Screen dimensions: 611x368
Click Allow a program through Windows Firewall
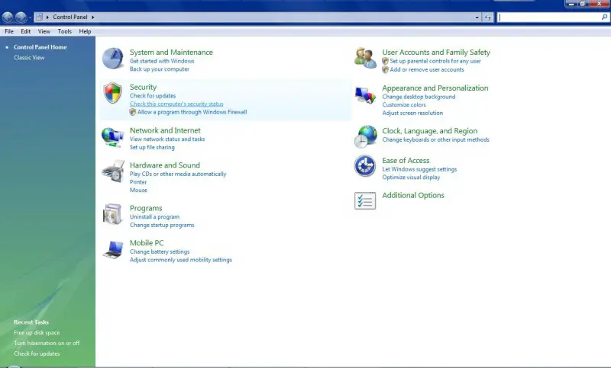(x=192, y=112)
